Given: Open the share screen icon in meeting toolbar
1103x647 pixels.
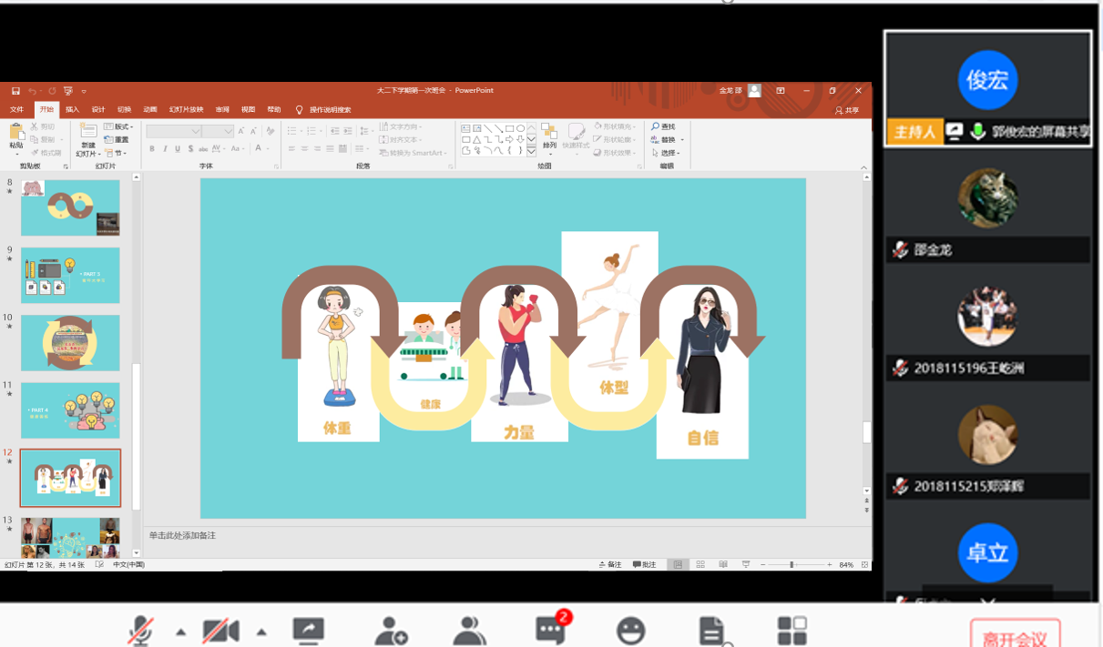Looking at the screenshot, I should tap(309, 630).
